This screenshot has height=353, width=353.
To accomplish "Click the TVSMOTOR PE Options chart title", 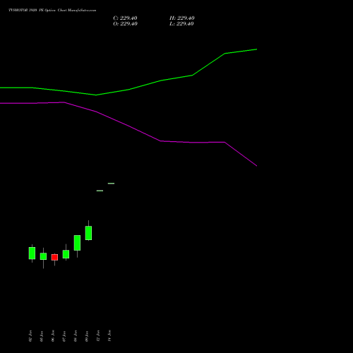I will point(52,11).
